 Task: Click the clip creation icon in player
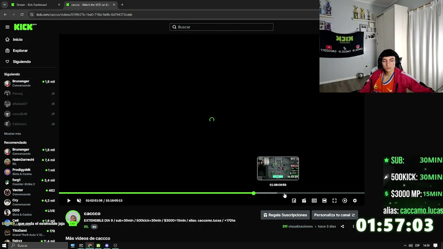point(304,201)
